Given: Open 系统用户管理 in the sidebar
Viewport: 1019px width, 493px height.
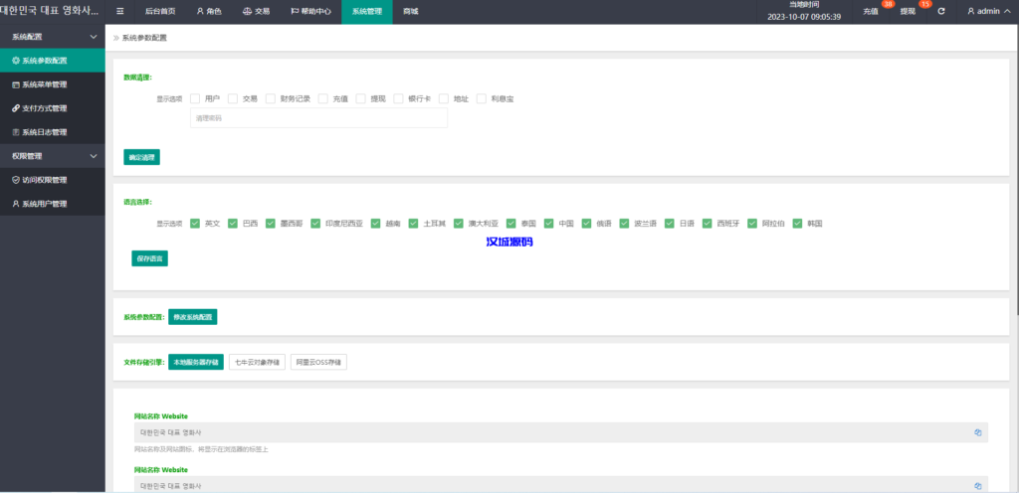Looking at the screenshot, I should tap(45, 204).
